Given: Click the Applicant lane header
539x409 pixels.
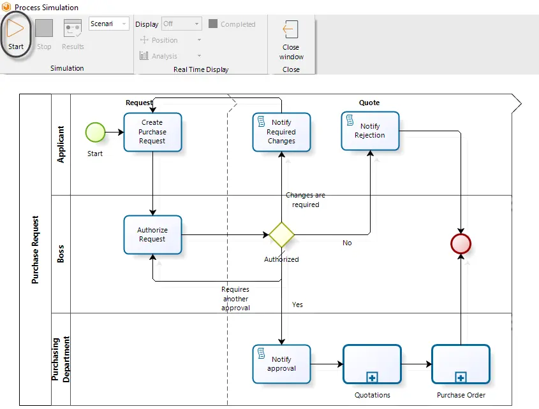Looking at the screenshot, I should [x=61, y=145].
